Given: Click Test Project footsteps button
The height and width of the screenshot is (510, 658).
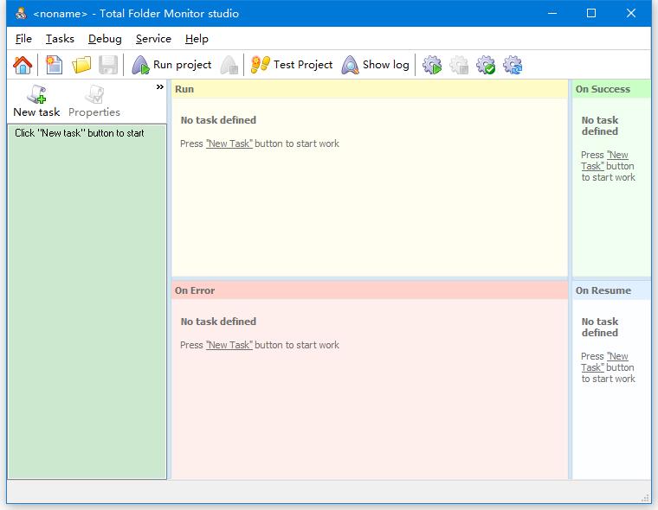Looking at the screenshot, I should 292,65.
